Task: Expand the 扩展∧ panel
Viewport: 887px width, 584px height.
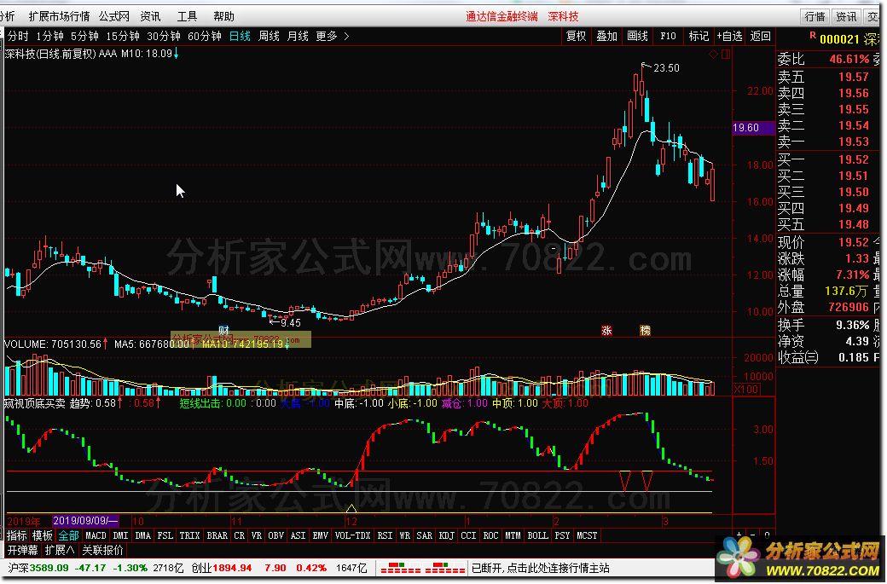Action: tap(60, 551)
